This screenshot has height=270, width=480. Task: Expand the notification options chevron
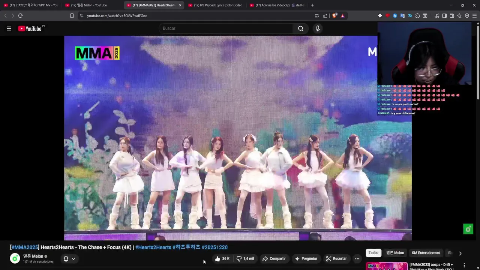pyautogui.click(x=73, y=259)
